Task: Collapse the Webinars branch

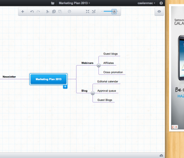Action: [x=98, y=66]
